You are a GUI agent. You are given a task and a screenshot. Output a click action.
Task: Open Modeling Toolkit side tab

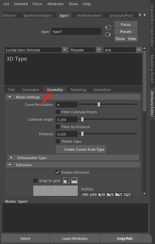tap(152, 69)
